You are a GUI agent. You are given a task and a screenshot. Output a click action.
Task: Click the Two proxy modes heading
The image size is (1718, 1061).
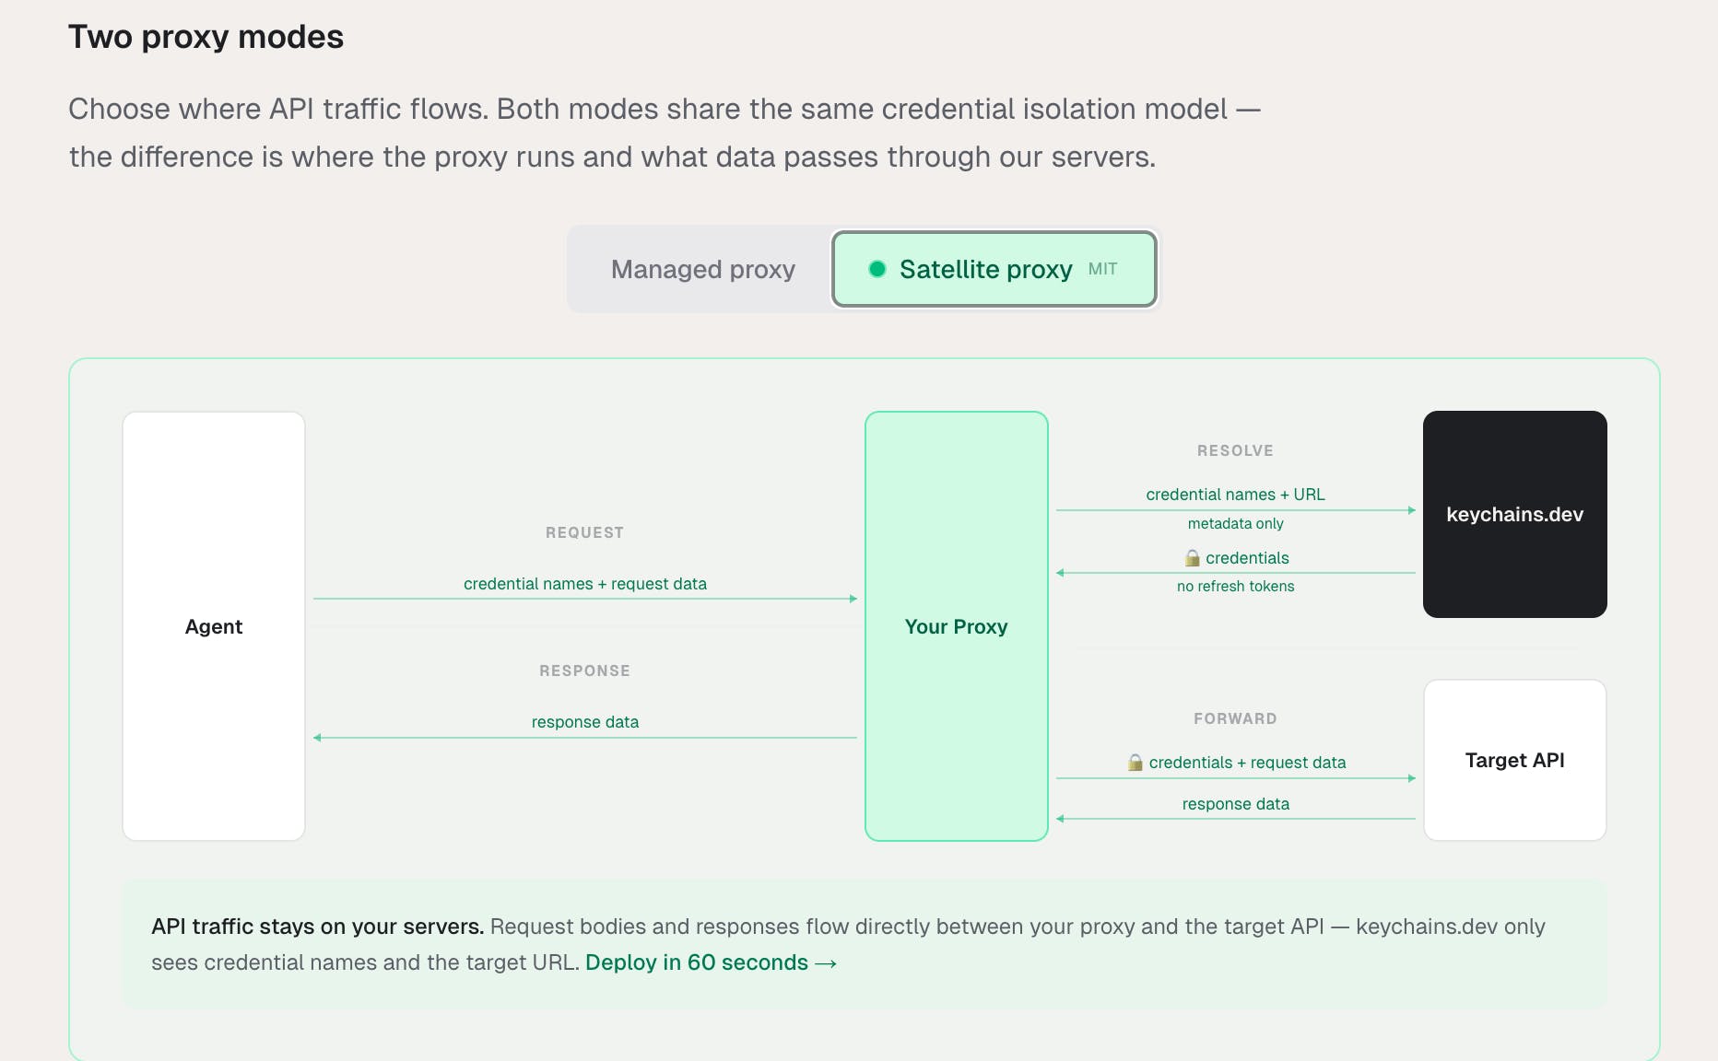point(206,37)
